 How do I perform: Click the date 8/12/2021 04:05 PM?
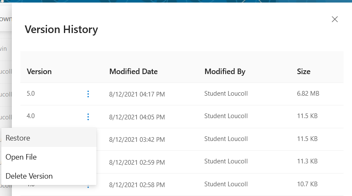coord(137,117)
